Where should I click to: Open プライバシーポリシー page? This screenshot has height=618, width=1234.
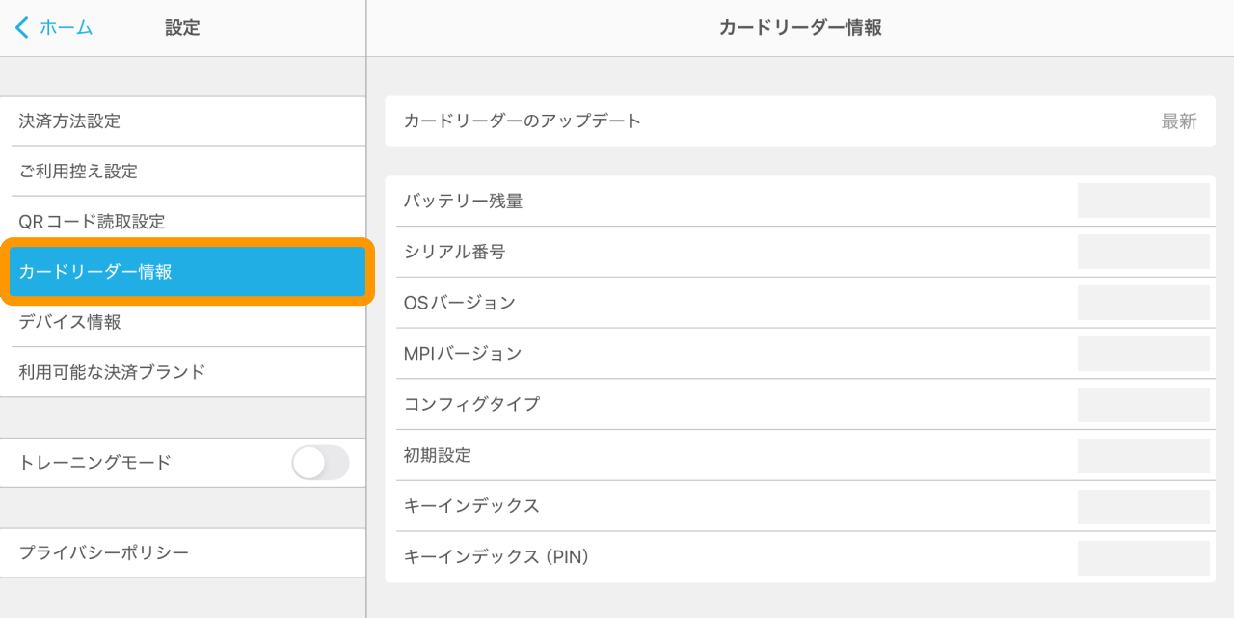pyautogui.click(x=183, y=553)
